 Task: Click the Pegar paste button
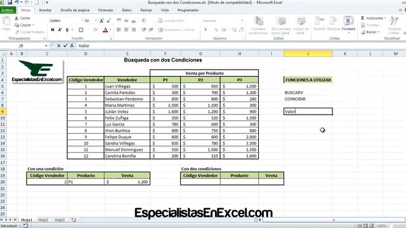[6, 24]
